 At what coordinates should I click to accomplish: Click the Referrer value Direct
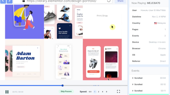(163, 61)
